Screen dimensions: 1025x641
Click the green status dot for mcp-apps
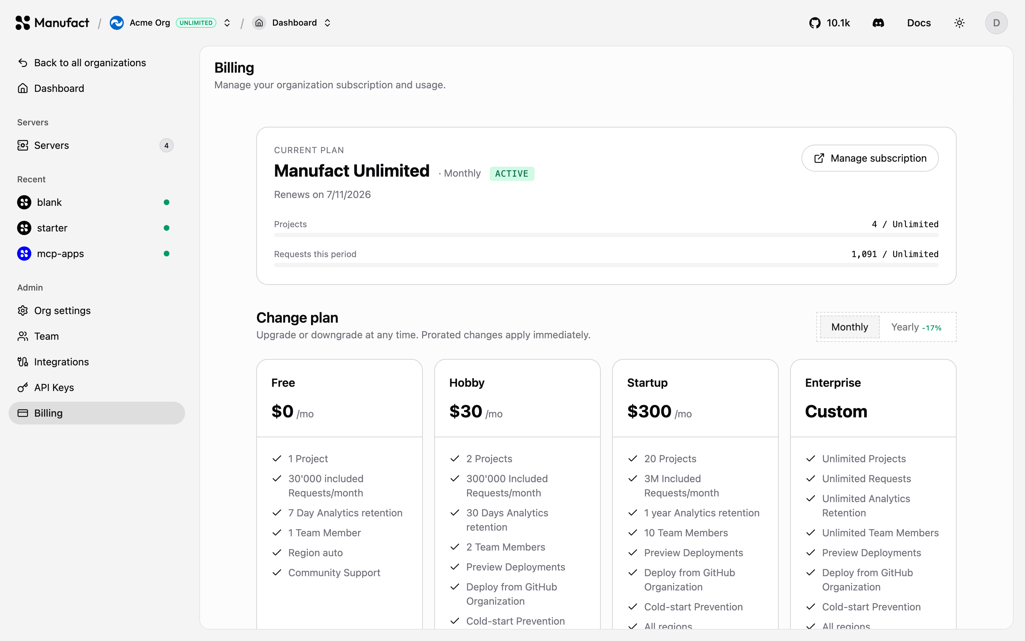coord(167,254)
